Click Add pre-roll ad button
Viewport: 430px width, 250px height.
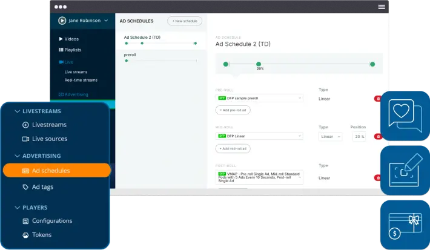coord(233,110)
